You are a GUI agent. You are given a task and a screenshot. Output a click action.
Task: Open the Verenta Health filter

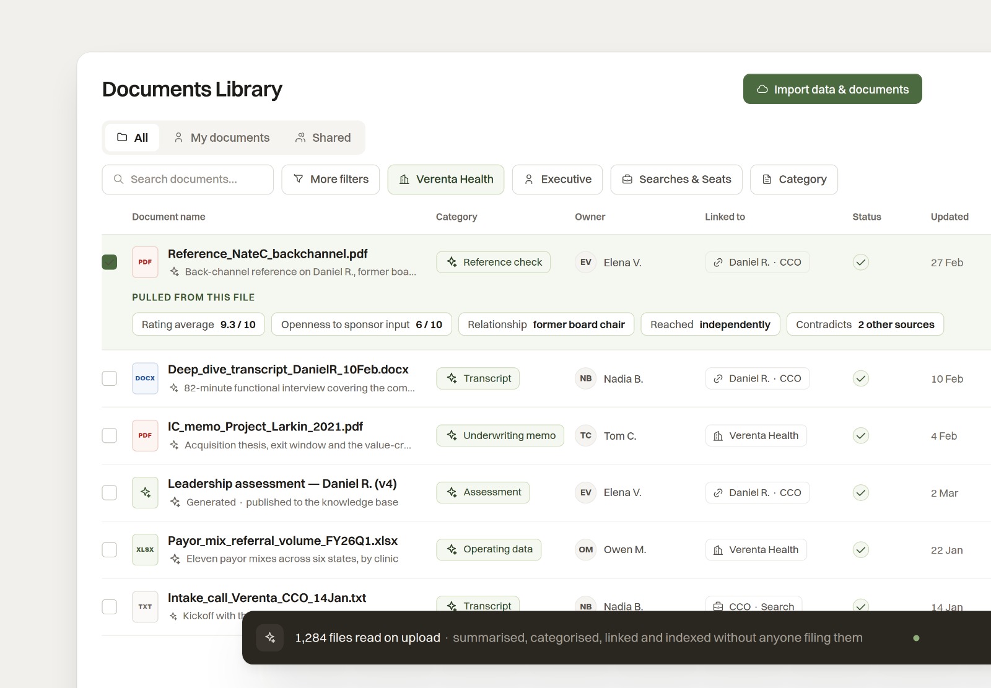[446, 180]
